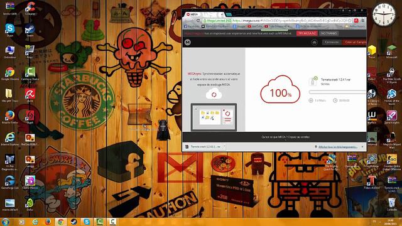Image resolution: width=402 pixels, height=226 pixels.
Task: Open the downloaded Terraria crack item in the download bar
Action: [x=204, y=147]
